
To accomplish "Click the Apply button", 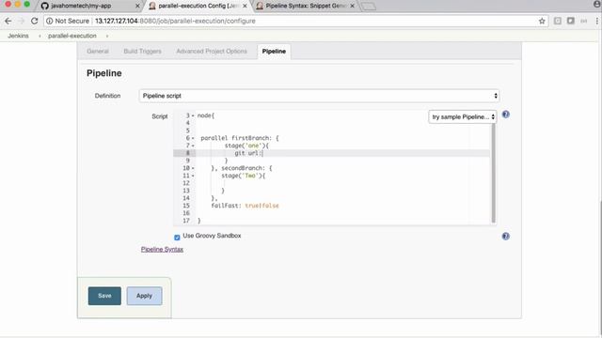I will coord(144,296).
